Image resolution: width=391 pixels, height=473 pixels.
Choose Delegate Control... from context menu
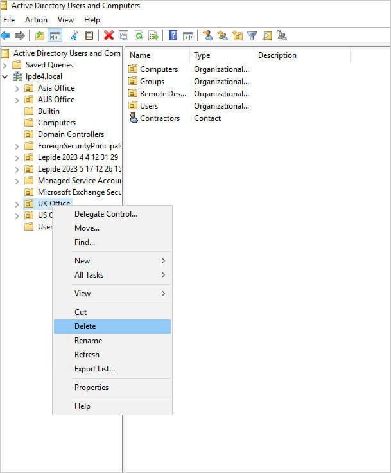tap(112, 214)
